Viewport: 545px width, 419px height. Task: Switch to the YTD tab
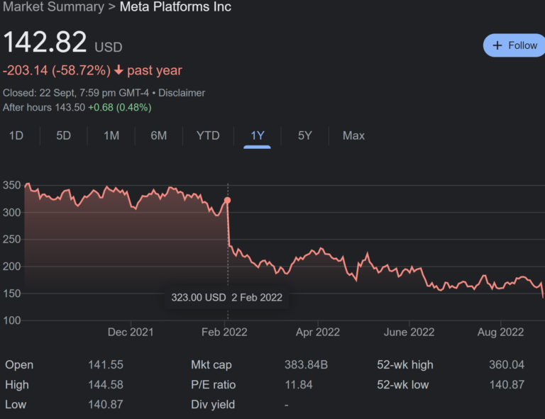(x=208, y=135)
